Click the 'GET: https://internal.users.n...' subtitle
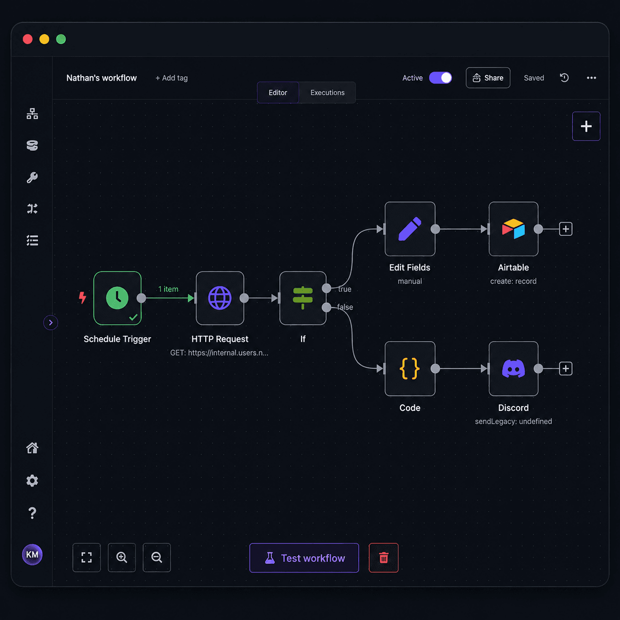620x620 pixels. [220, 353]
